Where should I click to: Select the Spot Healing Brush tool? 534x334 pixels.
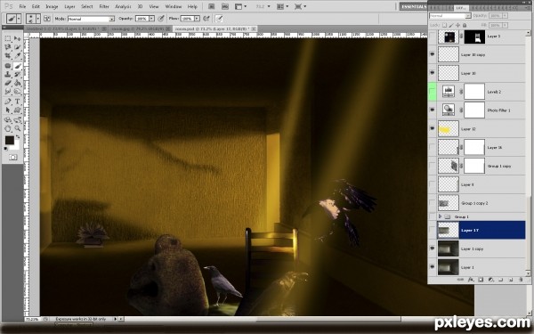tap(7, 66)
